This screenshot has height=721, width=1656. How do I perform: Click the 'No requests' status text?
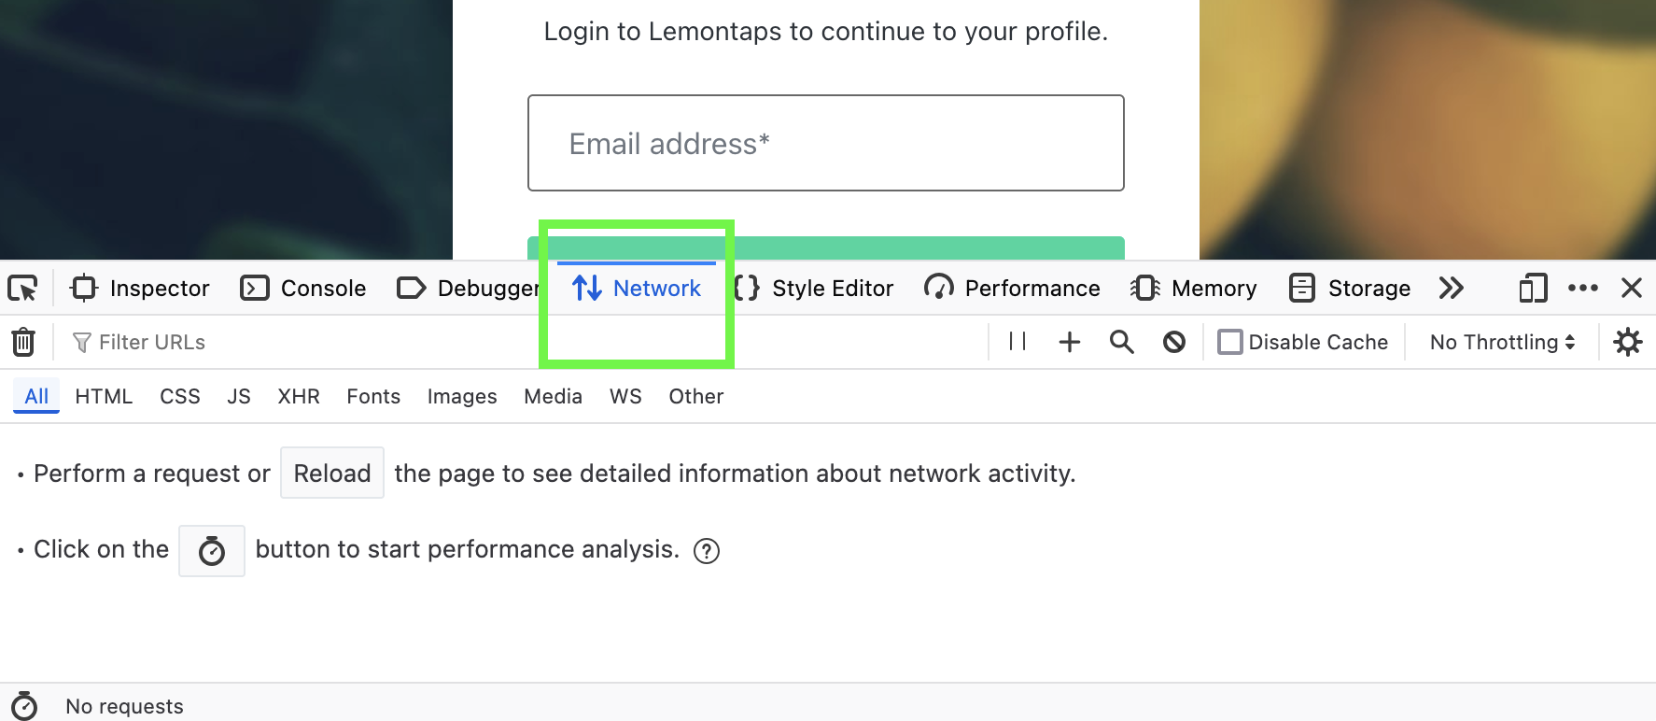coord(124,707)
